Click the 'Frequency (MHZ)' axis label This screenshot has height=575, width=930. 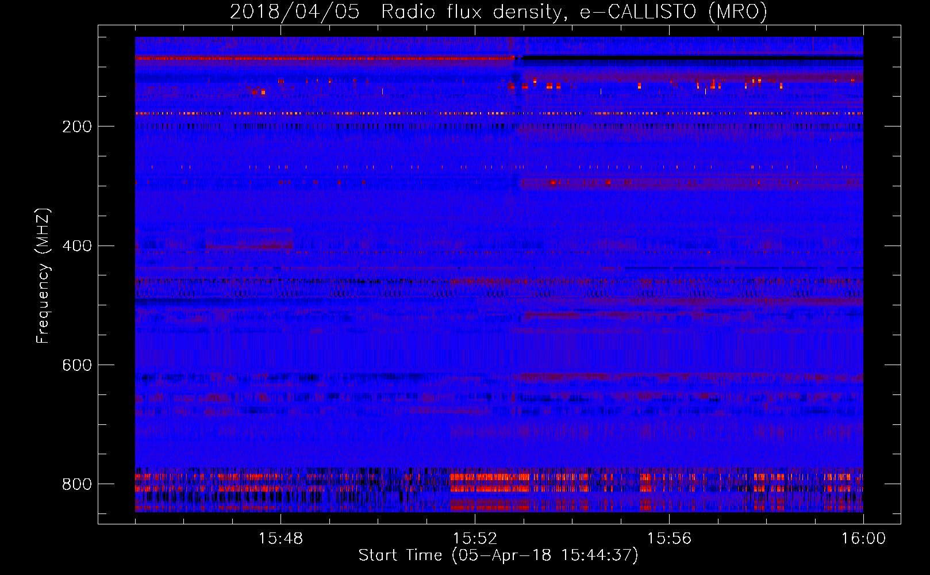[43, 276]
